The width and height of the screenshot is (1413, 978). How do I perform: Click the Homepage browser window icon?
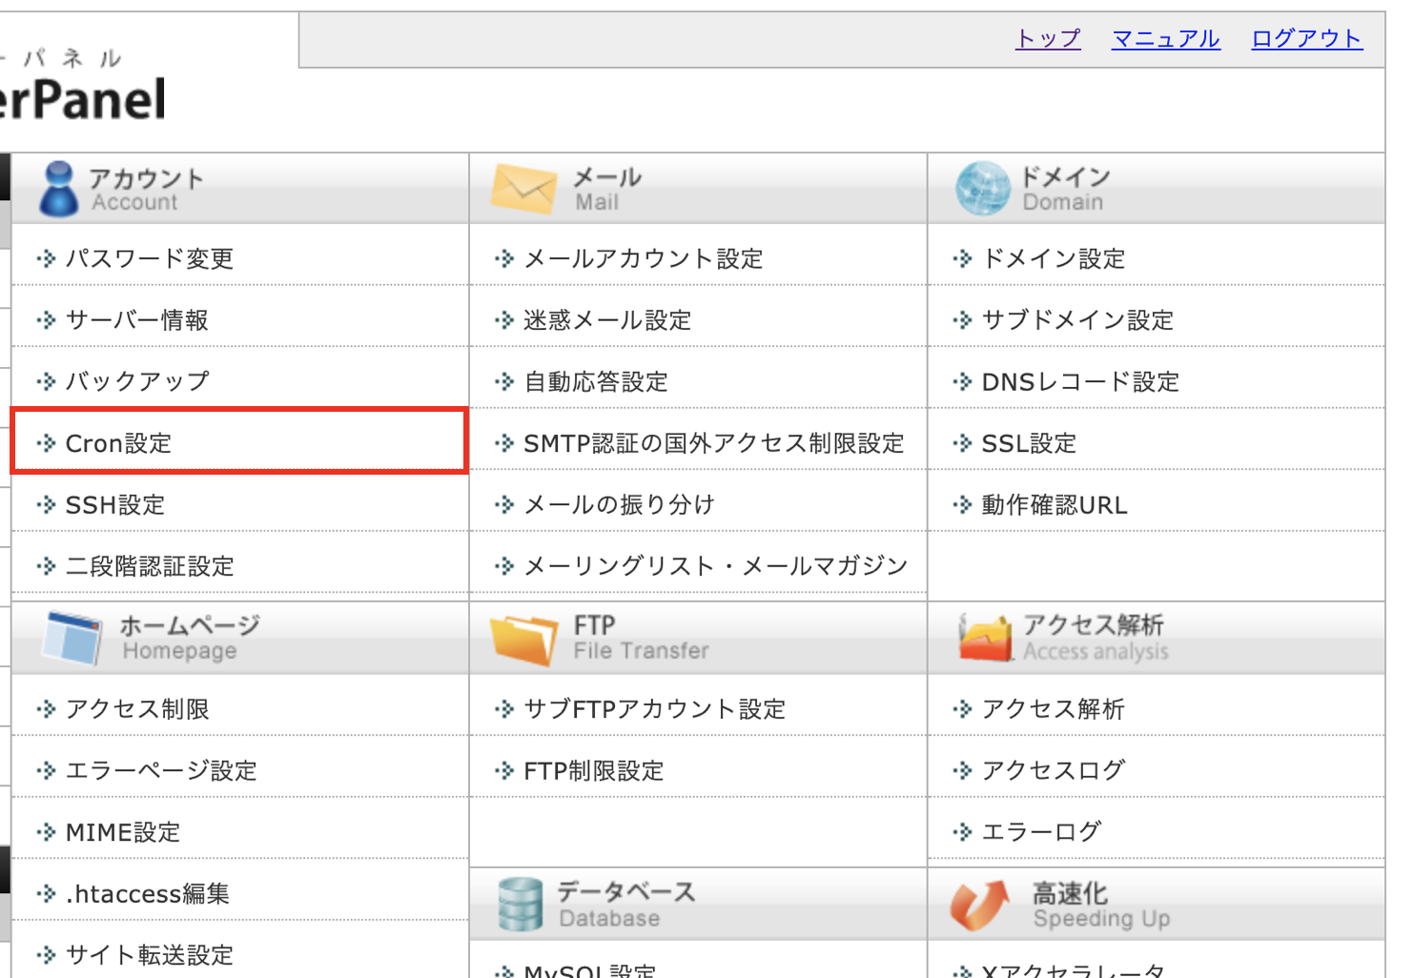coord(72,638)
